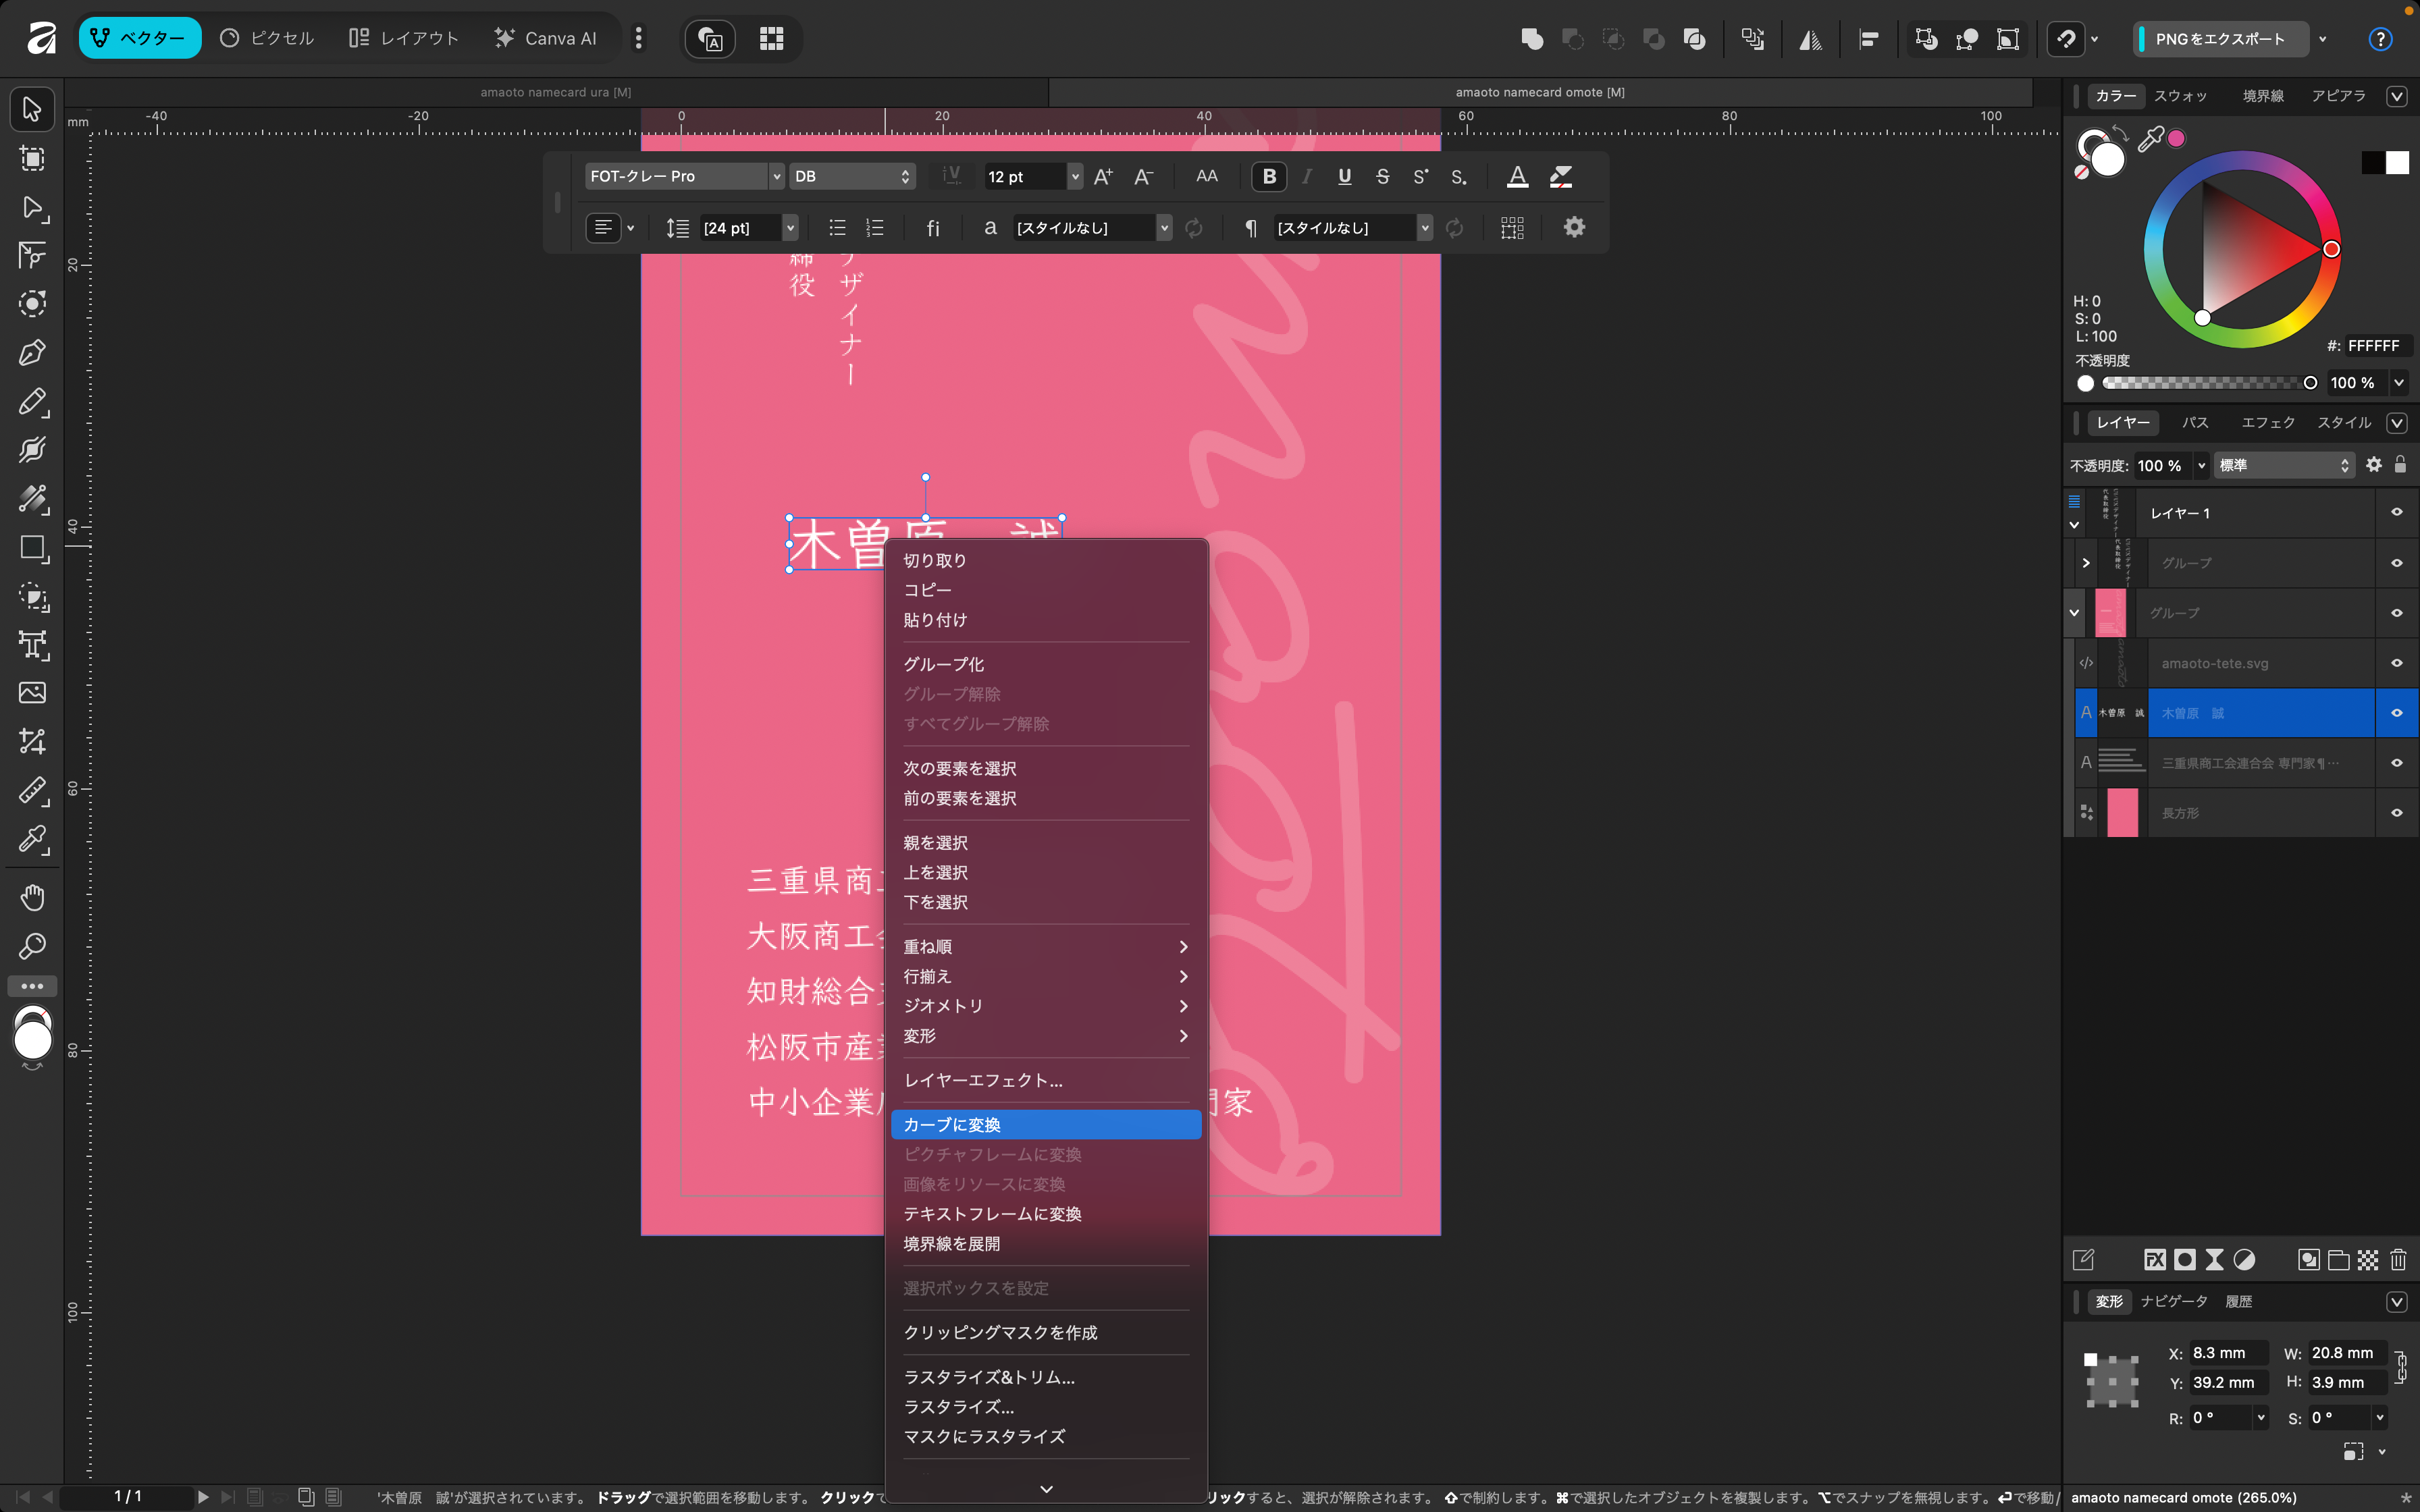Delete layer using trash icon

point(2398,1260)
